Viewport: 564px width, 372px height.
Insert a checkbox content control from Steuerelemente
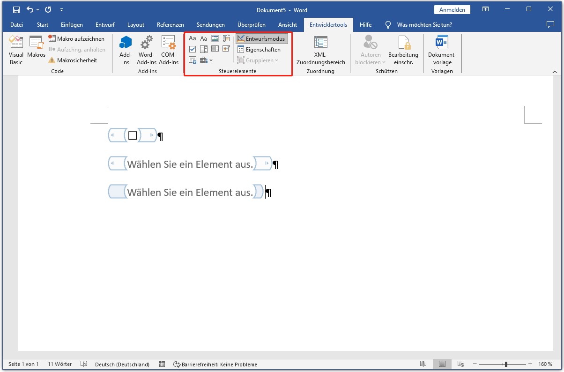tap(193, 49)
